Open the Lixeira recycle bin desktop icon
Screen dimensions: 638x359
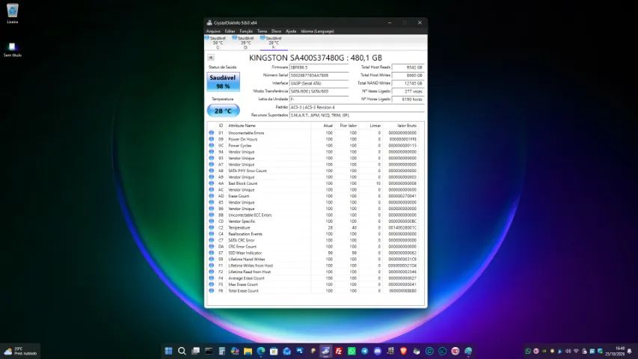click(x=12, y=13)
